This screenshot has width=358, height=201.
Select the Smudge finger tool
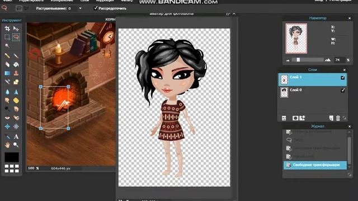tap(7, 100)
